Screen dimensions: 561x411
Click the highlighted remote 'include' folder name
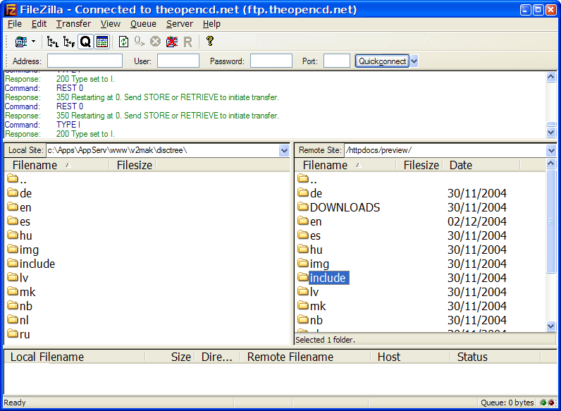tap(329, 278)
